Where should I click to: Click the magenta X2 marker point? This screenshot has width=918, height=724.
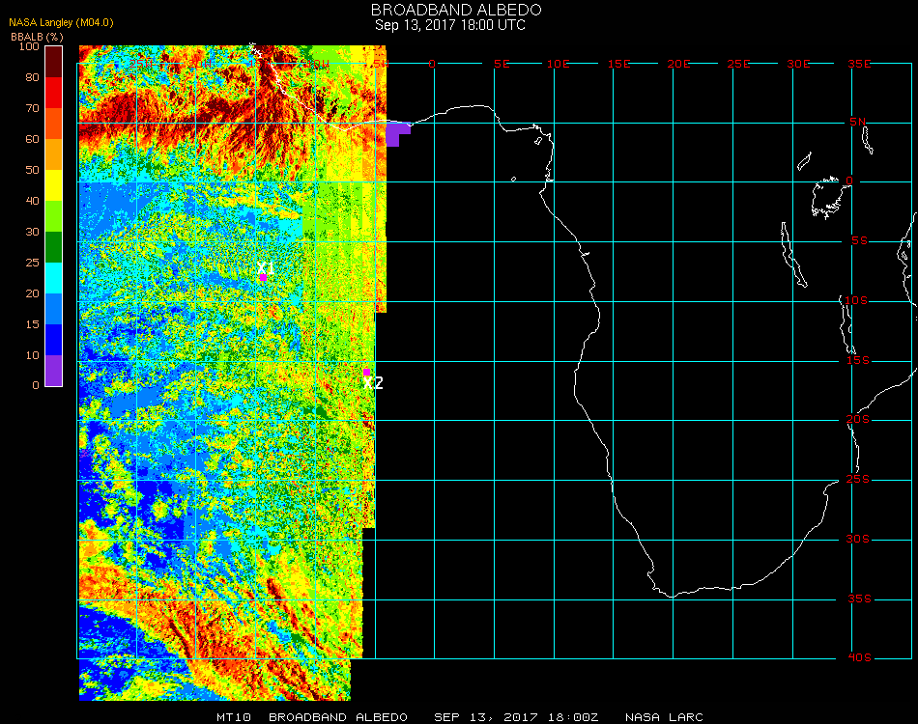click(366, 373)
